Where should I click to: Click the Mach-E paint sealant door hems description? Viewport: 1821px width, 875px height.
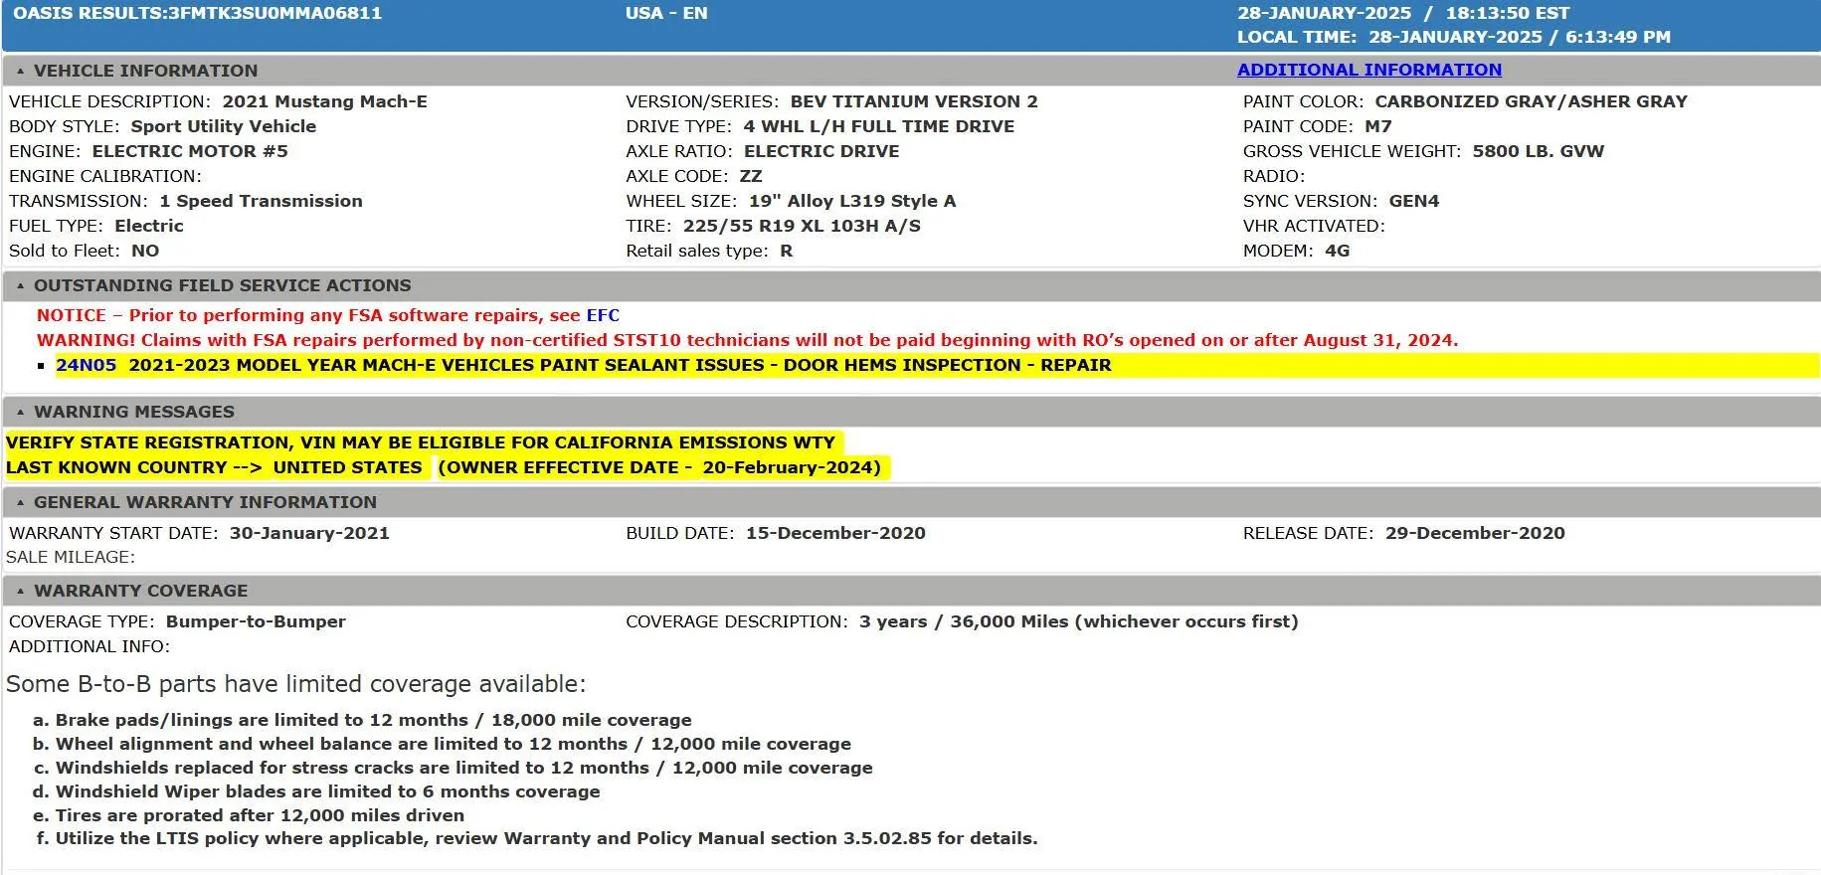coord(620,365)
